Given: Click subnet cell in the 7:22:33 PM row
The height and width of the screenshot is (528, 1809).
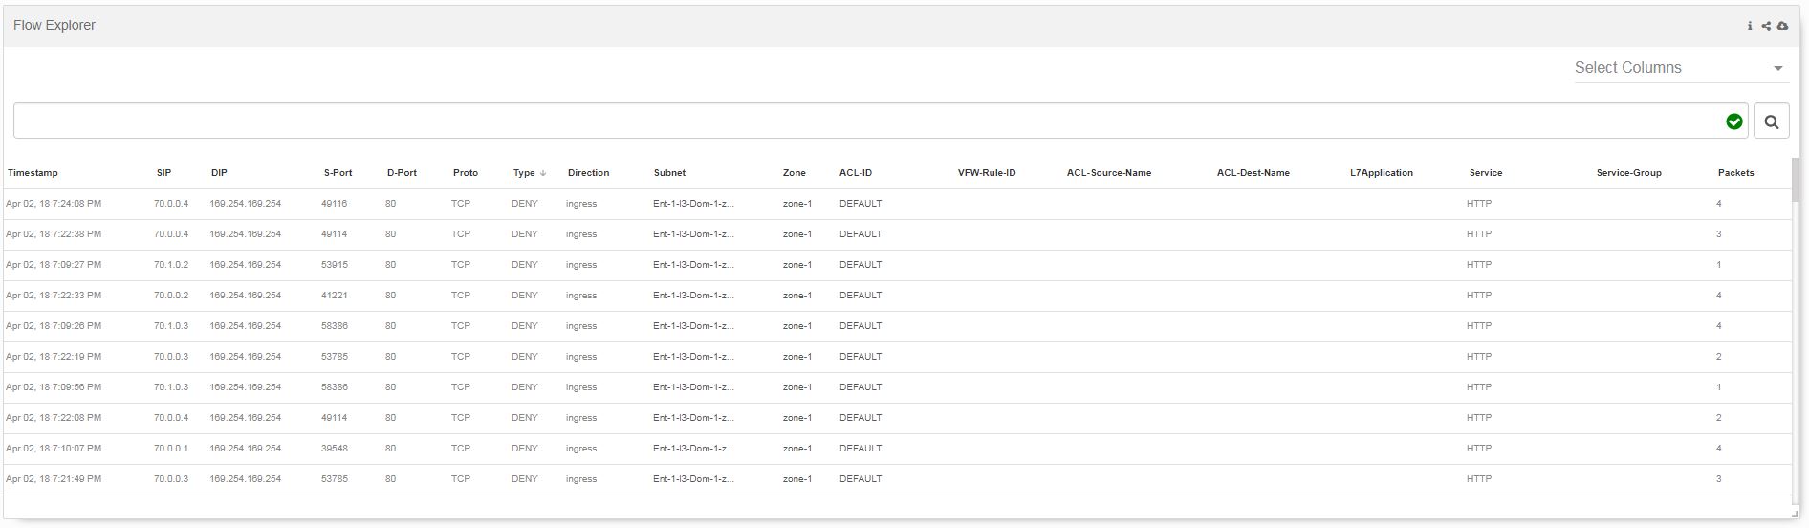Looking at the screenshot, I should click(x=693, y=296).
